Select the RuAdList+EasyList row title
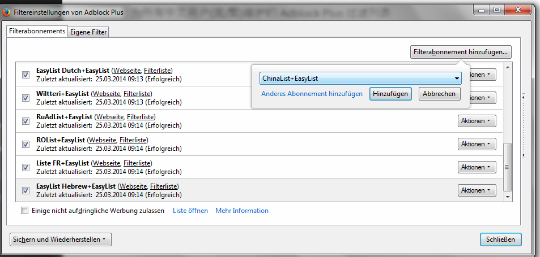 65,117
